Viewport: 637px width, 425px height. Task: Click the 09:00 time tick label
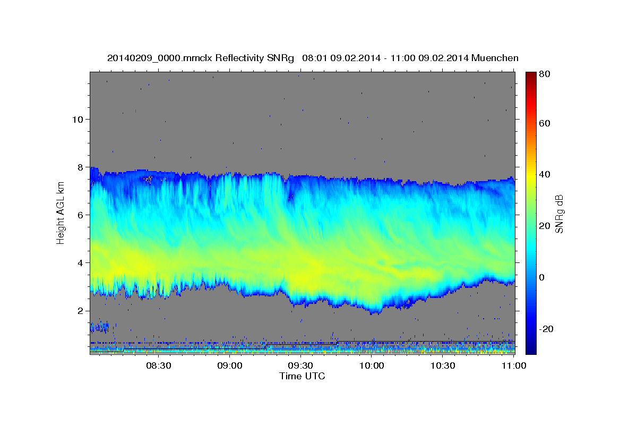229,366
